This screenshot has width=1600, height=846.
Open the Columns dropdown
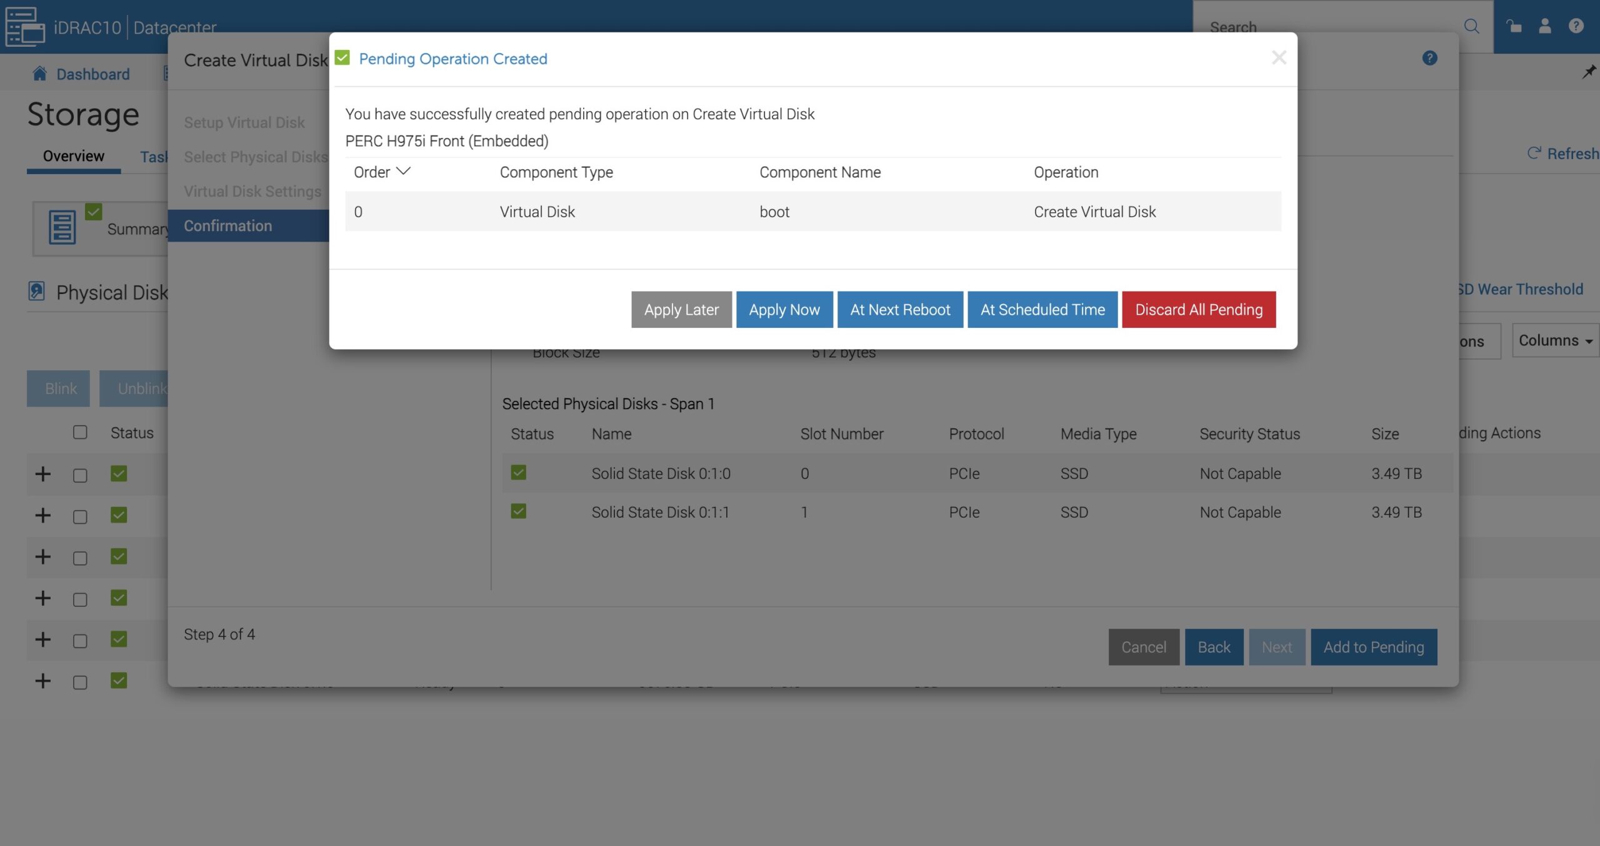[1554, 340]
